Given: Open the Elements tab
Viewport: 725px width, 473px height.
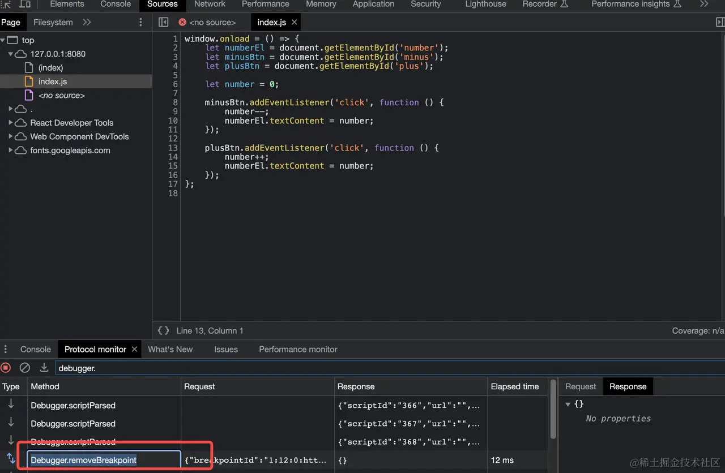Looking at the screenshot, I should coord(67,4).
